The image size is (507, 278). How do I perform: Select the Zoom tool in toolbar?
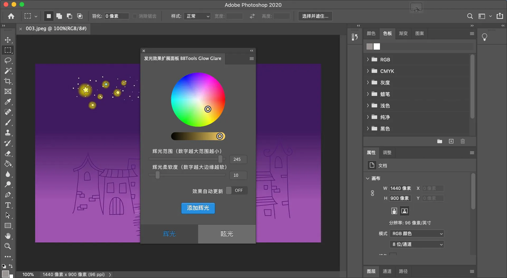coord(8,246)
